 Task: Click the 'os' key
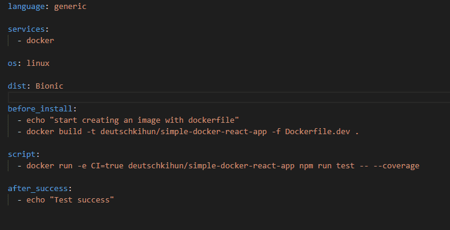13,63
